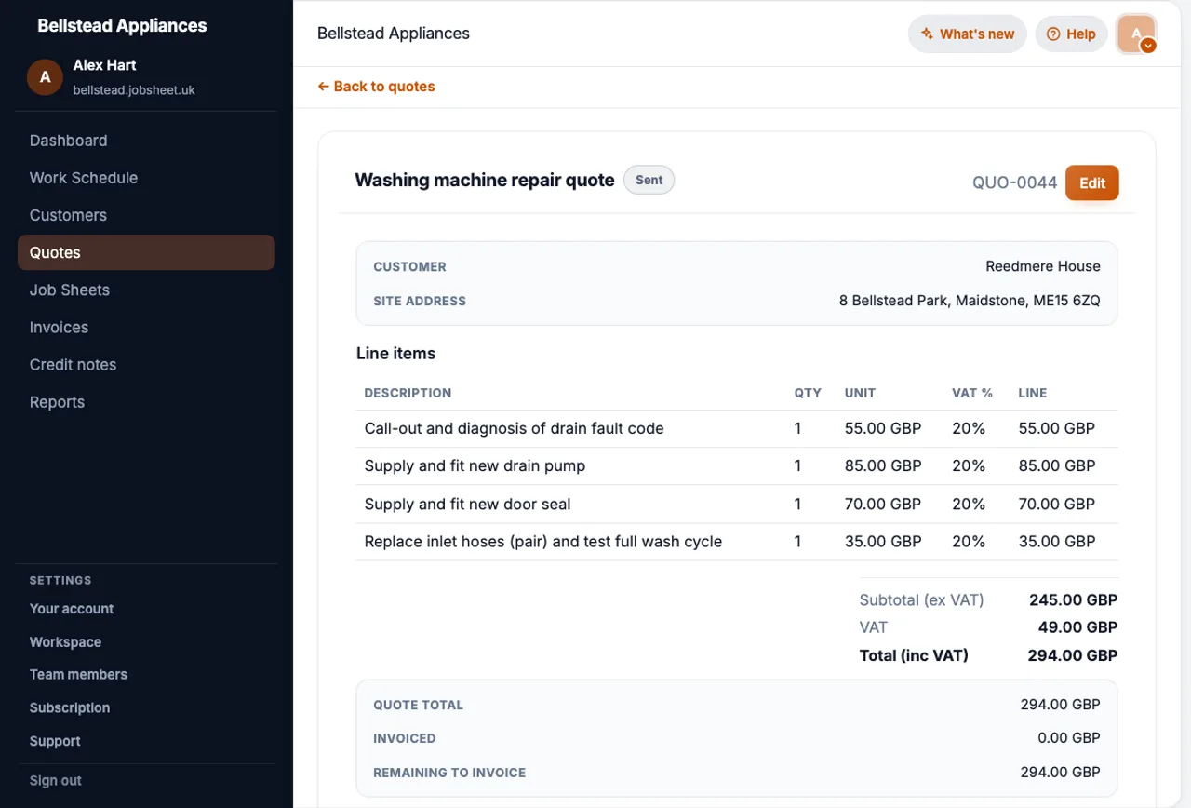Click the DESCRIPTION column header
Screen dimensions: 1191x808
(408, 393)
